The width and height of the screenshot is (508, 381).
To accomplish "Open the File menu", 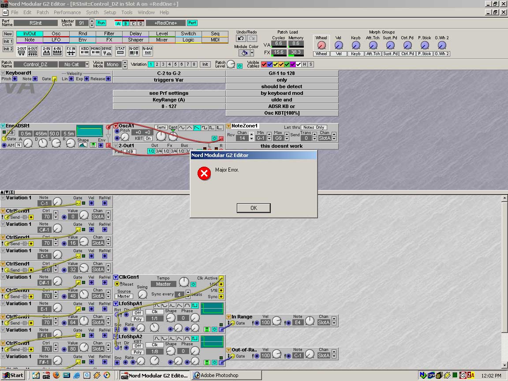I will (x=15, y=12).
